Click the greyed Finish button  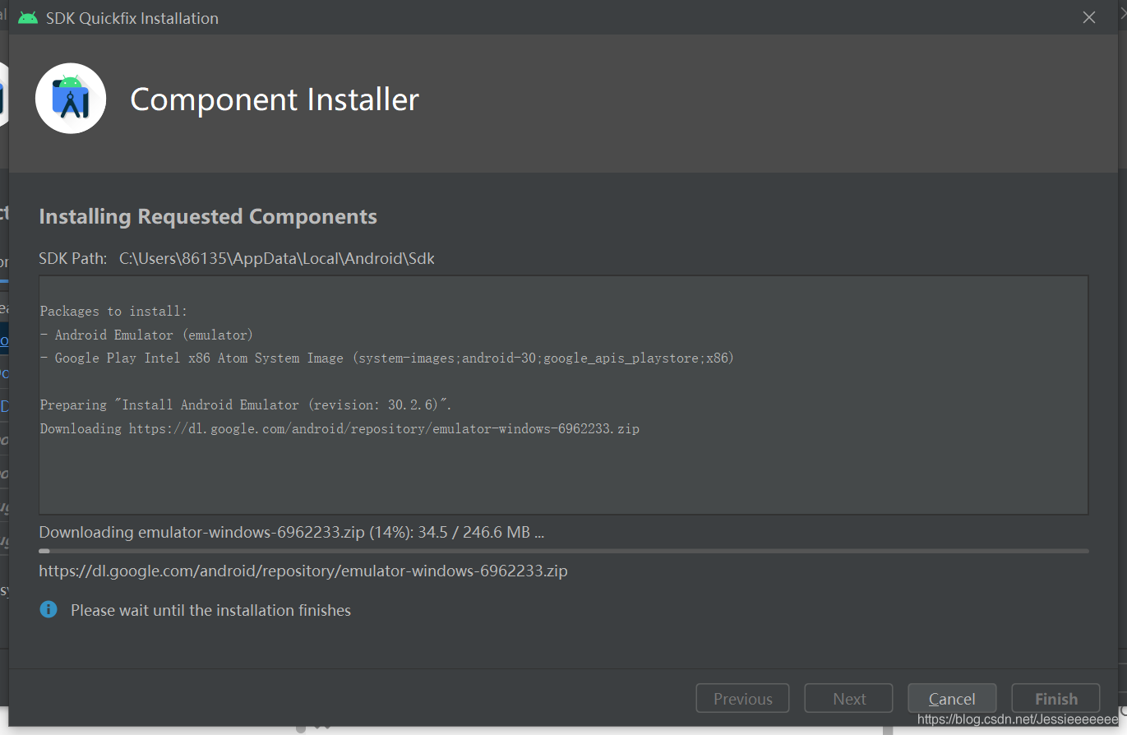click(1055, 698)
